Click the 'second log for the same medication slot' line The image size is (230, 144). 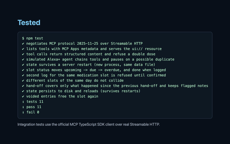(94, 75)
